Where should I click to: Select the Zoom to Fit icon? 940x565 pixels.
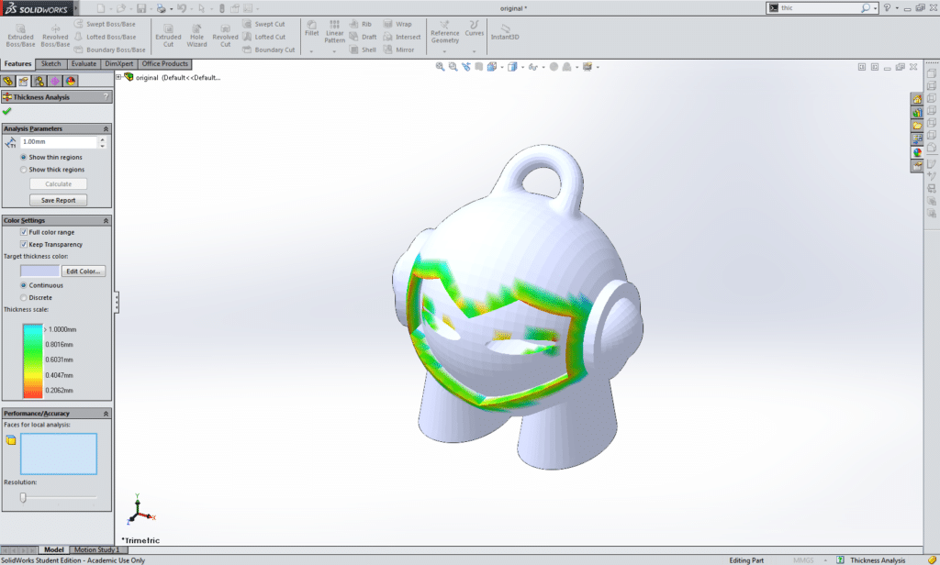coord(441,66)
